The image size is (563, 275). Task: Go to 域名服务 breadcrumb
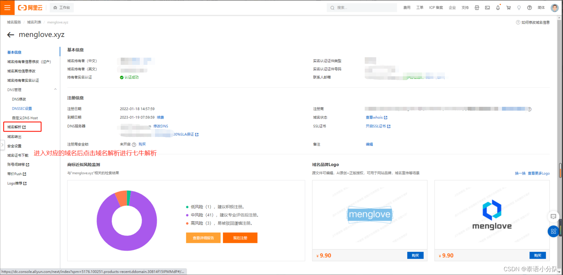tap(14, 22)
